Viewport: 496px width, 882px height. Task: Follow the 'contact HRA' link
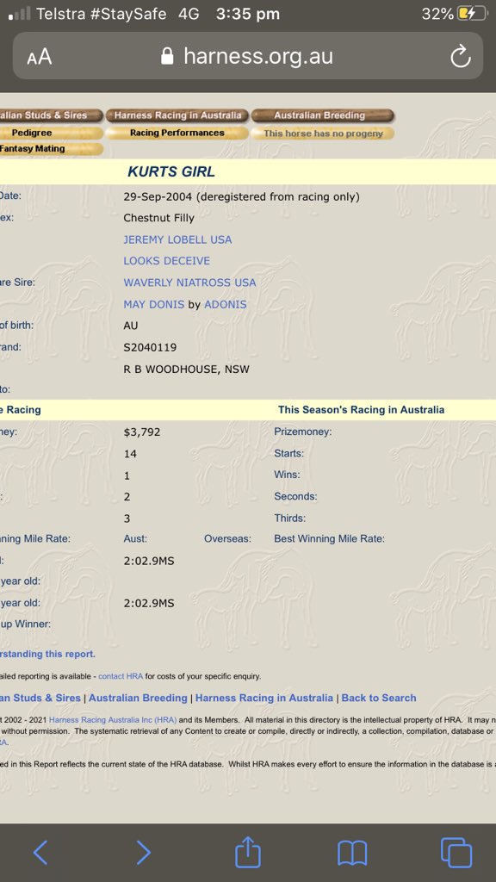[121, 676]
